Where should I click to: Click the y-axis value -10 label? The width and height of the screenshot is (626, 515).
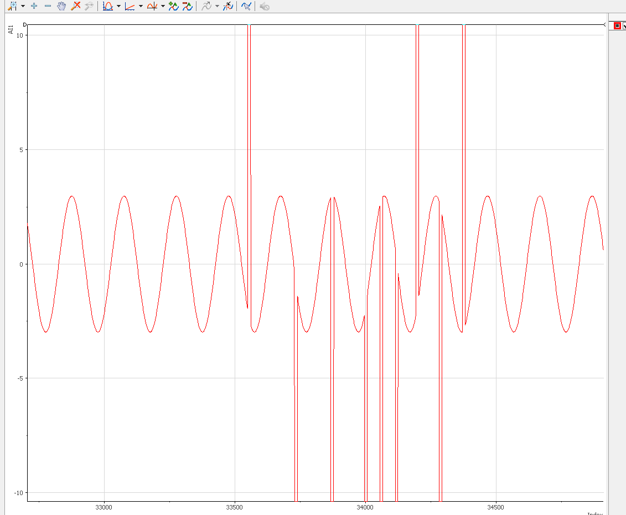pos(19,493)
